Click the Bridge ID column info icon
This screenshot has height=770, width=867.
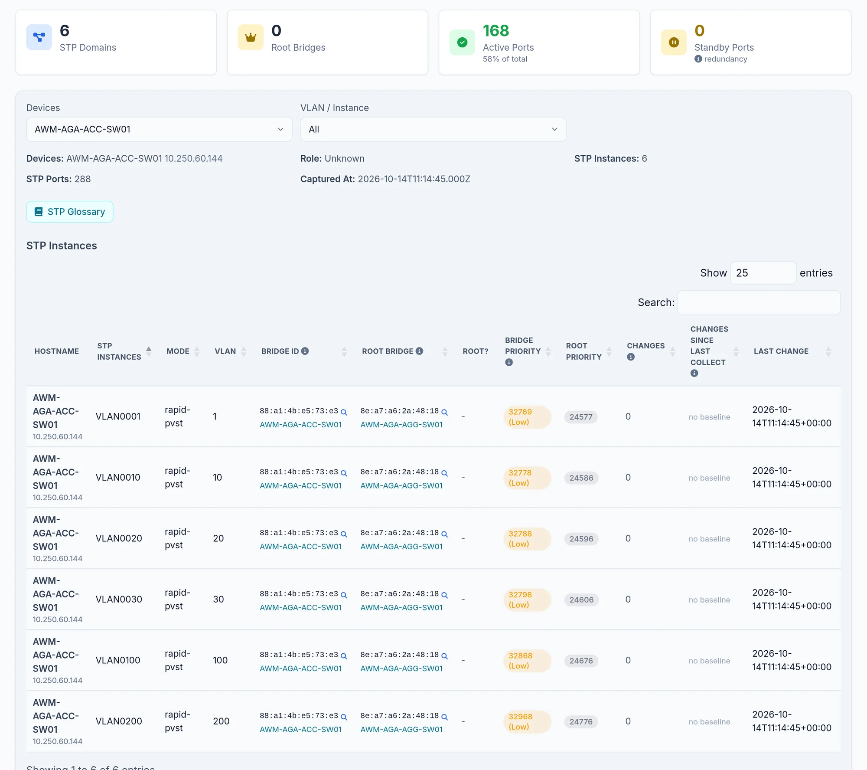pyautogui.click(x=305, y=351)
